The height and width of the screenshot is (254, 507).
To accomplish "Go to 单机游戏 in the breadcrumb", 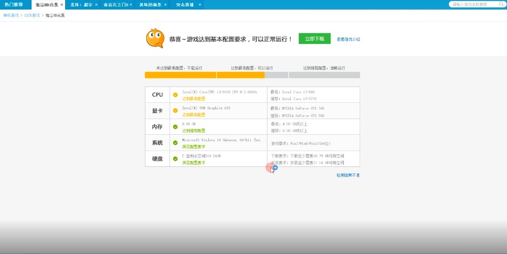I will point(11,15).
